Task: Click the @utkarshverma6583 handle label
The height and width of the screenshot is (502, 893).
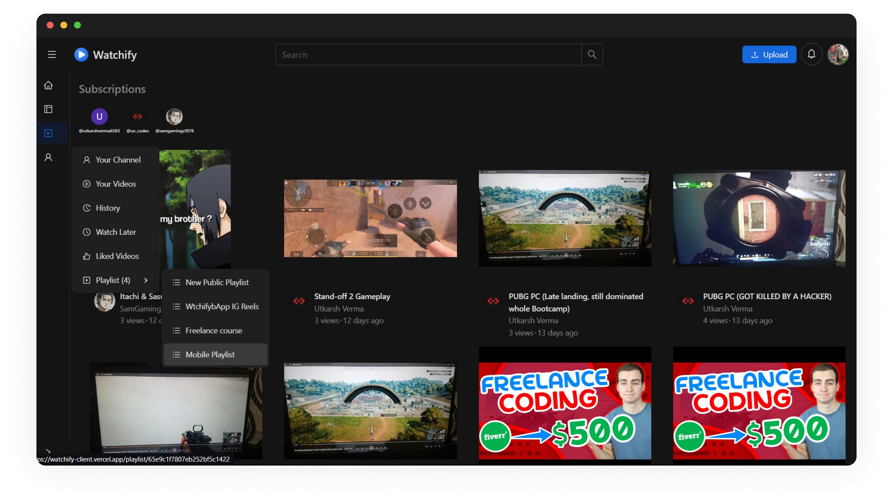Action: pos(99,131)
